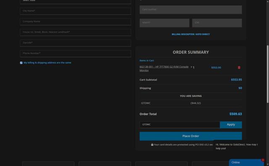
Task: Select the Zipcode input field
Action: (76, 43)
